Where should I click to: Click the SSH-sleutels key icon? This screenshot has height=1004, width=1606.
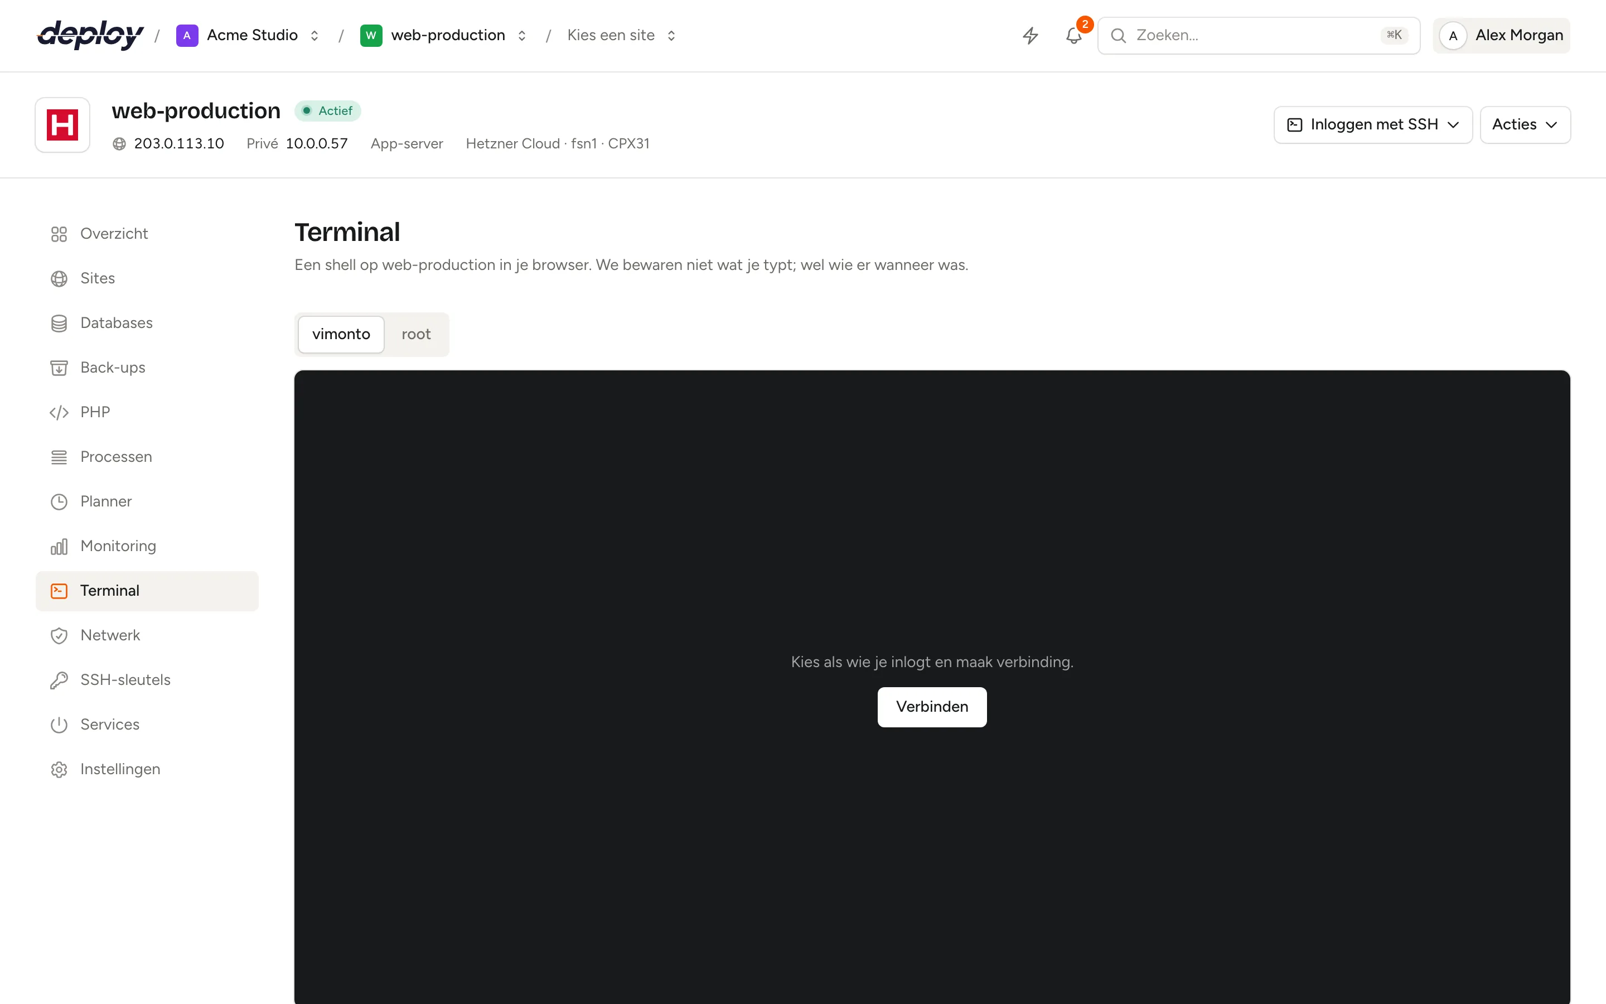coord(59,680)
